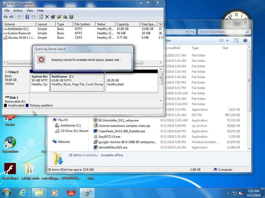Select the System Reserved partition on Disk 0
Image resolution: width=265 pixels, height=198 pixels.
40,82
